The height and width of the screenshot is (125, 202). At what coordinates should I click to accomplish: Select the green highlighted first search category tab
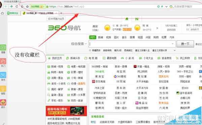[x=93, y=37]
